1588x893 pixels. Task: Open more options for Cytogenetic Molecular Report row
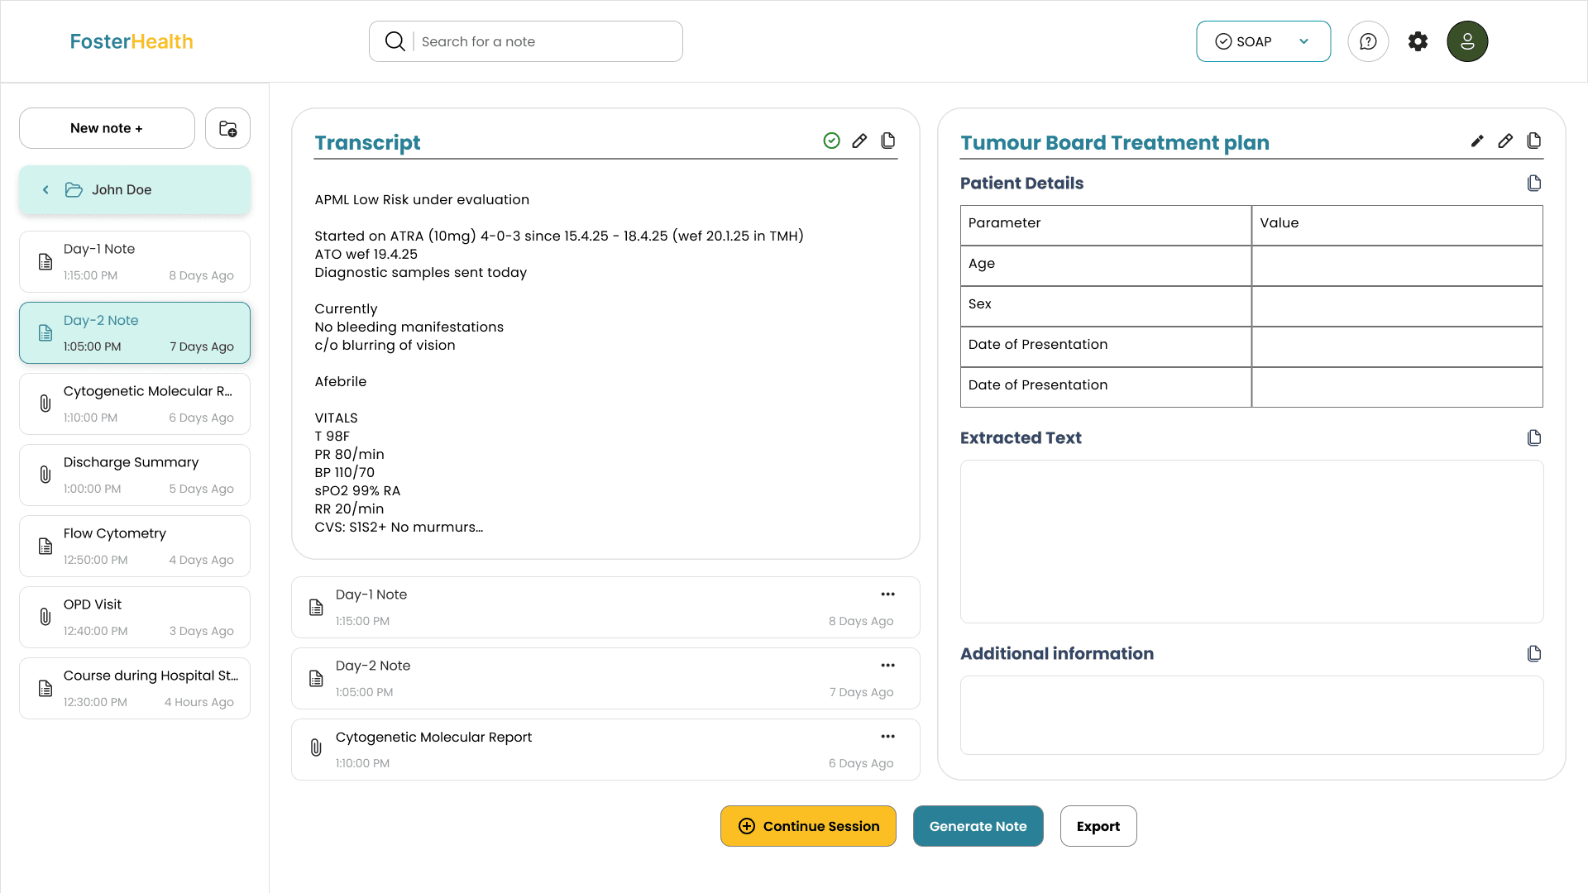coord(887,736)
